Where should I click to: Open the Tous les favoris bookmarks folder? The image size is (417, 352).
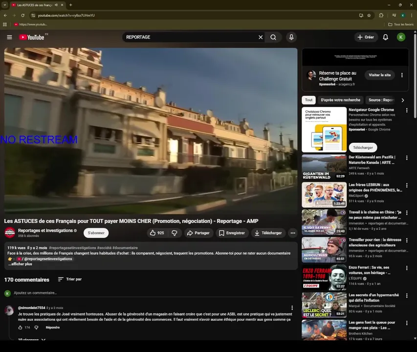(x=401, y=24)
